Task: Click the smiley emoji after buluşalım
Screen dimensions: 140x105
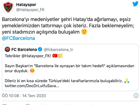Action: [84, 32]
